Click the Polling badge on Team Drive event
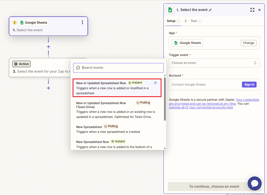267x195 pixels. point(143,102)
